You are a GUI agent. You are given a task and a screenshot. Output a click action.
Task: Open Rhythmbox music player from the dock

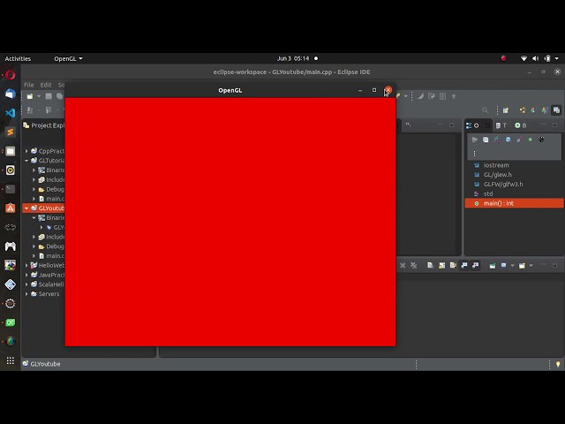10,170
